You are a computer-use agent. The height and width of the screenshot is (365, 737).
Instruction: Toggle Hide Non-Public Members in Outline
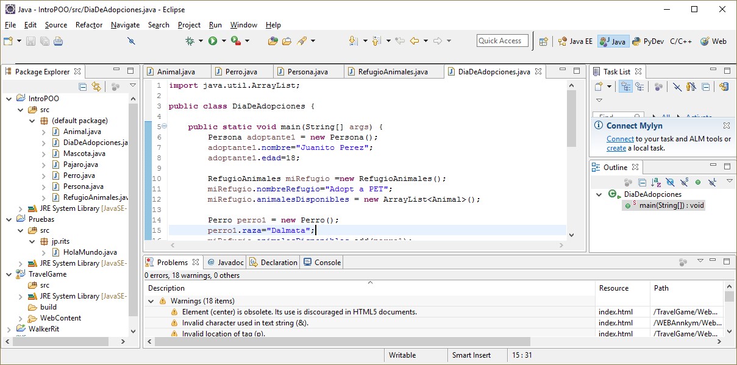coord(697,182)
